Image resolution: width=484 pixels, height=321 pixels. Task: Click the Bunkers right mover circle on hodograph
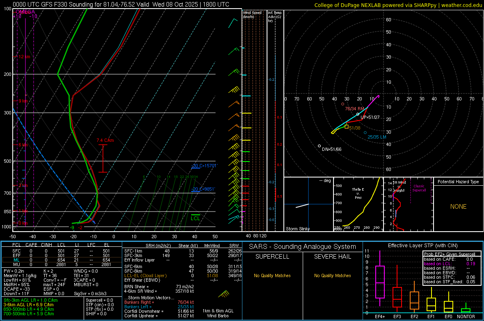coord(342,104)
